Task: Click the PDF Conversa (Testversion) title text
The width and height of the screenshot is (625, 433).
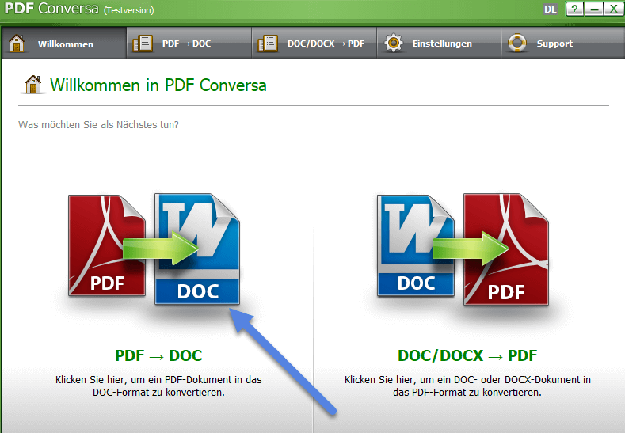Action: pyautogui.click(x=79, y=9)
